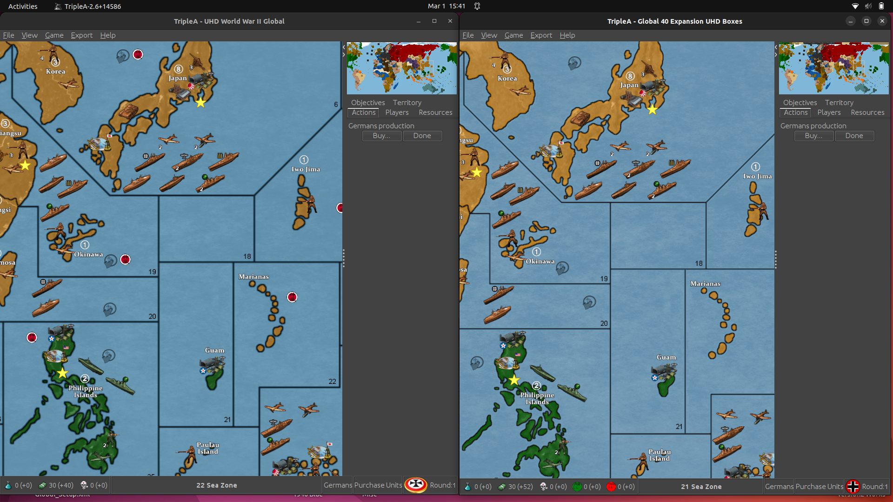This screenshot has height=502, width=893.
Task: Click world minimap in left window
Action: pos(401,68)
